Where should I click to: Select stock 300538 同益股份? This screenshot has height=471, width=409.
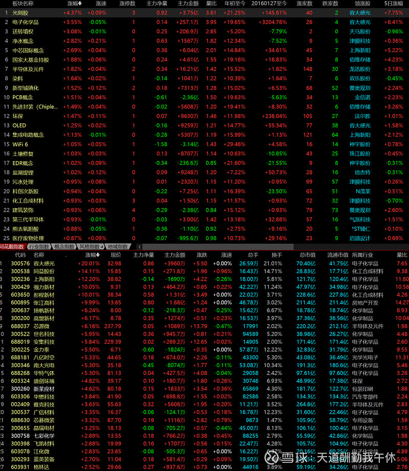tap(204, 271)
